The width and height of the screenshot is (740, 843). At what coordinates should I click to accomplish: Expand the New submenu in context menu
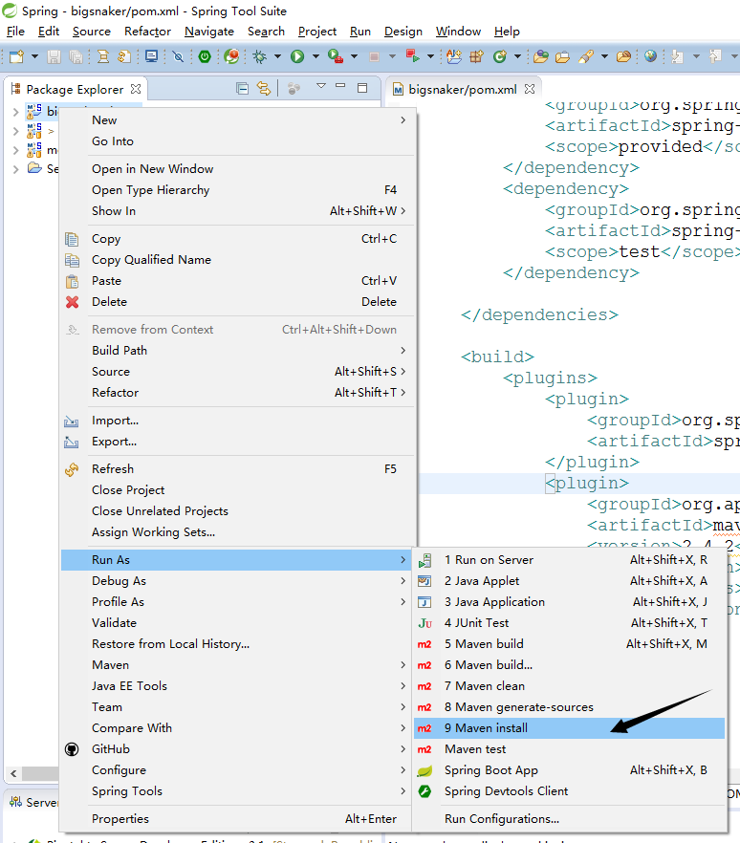(x=237, y=119)
